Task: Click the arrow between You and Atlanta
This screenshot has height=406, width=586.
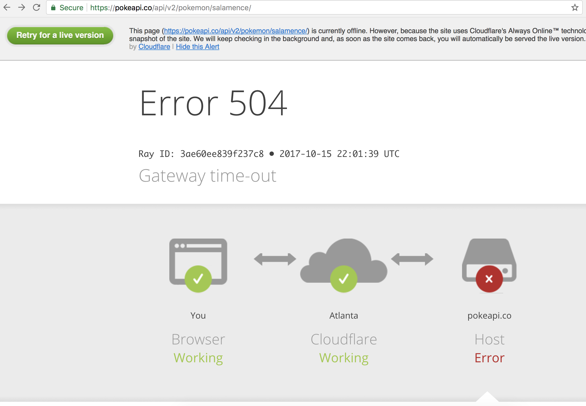Action: pos(275,259)
